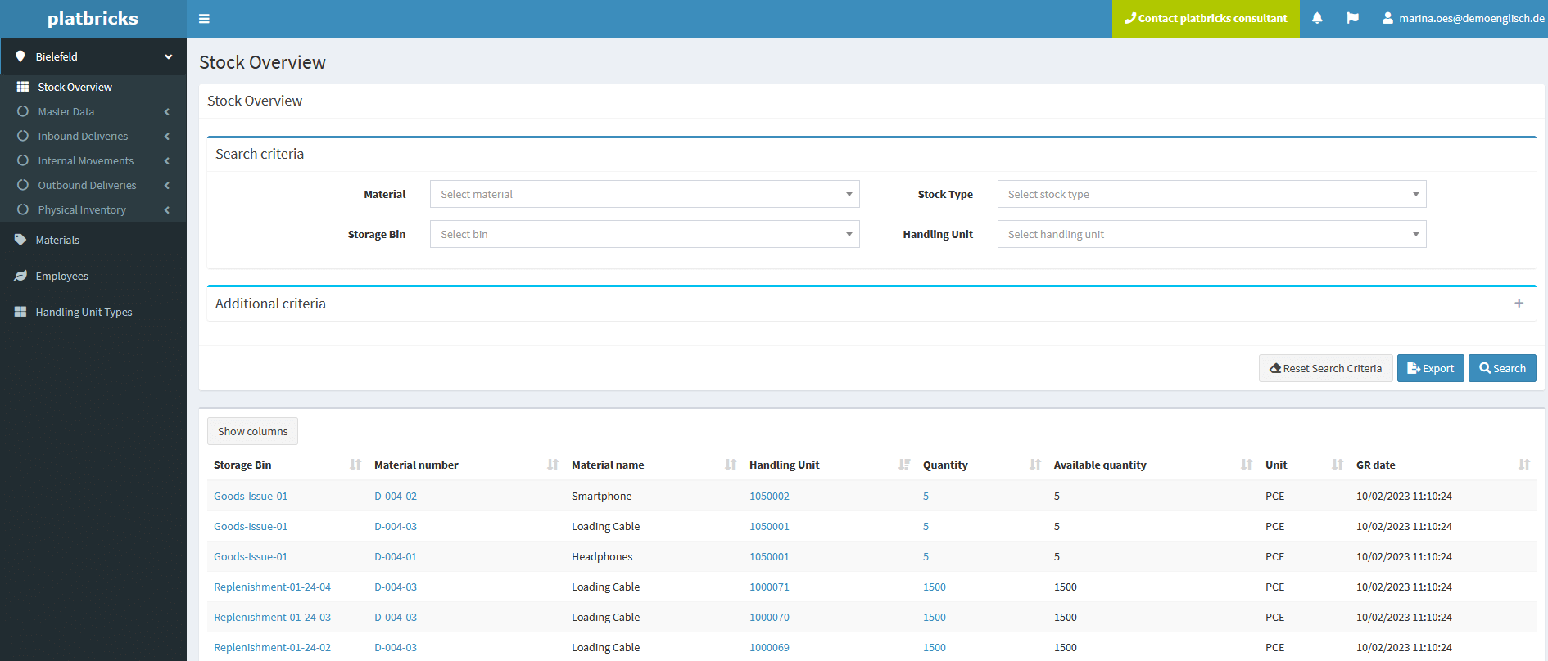Open handling unit 1050002

(769, 496)
